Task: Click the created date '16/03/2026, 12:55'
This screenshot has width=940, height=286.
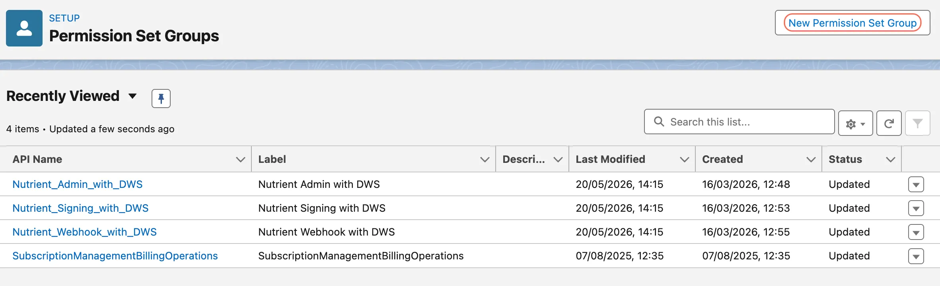Action: [x=746, y=232]
